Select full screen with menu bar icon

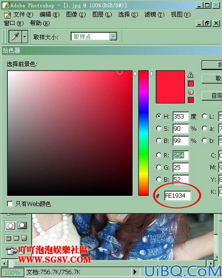17,238
